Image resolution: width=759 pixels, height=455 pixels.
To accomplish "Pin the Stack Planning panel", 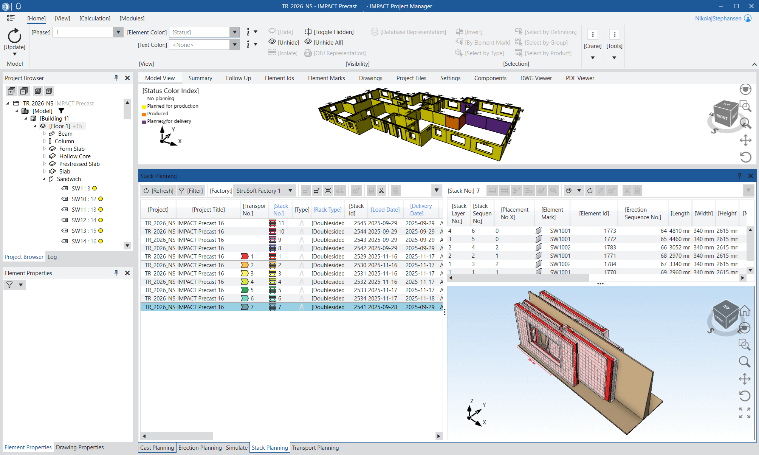I will click(739, 176).
